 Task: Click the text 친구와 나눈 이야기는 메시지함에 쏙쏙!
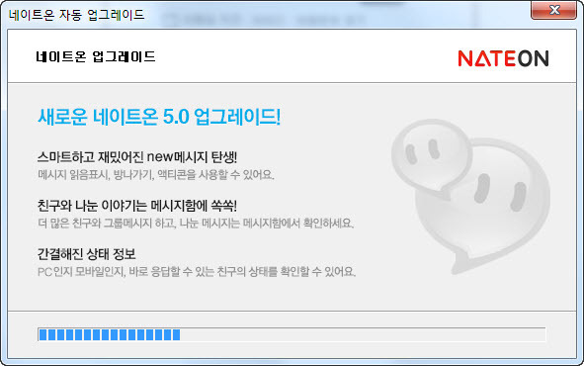coord(137,206)
